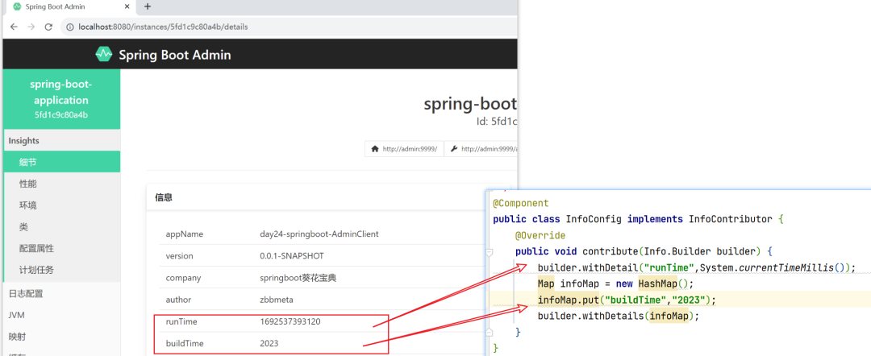Viewport: 871px width, 356px height.
Task: Open the 配置属性 sidebar item
Action: coord(61,248)
